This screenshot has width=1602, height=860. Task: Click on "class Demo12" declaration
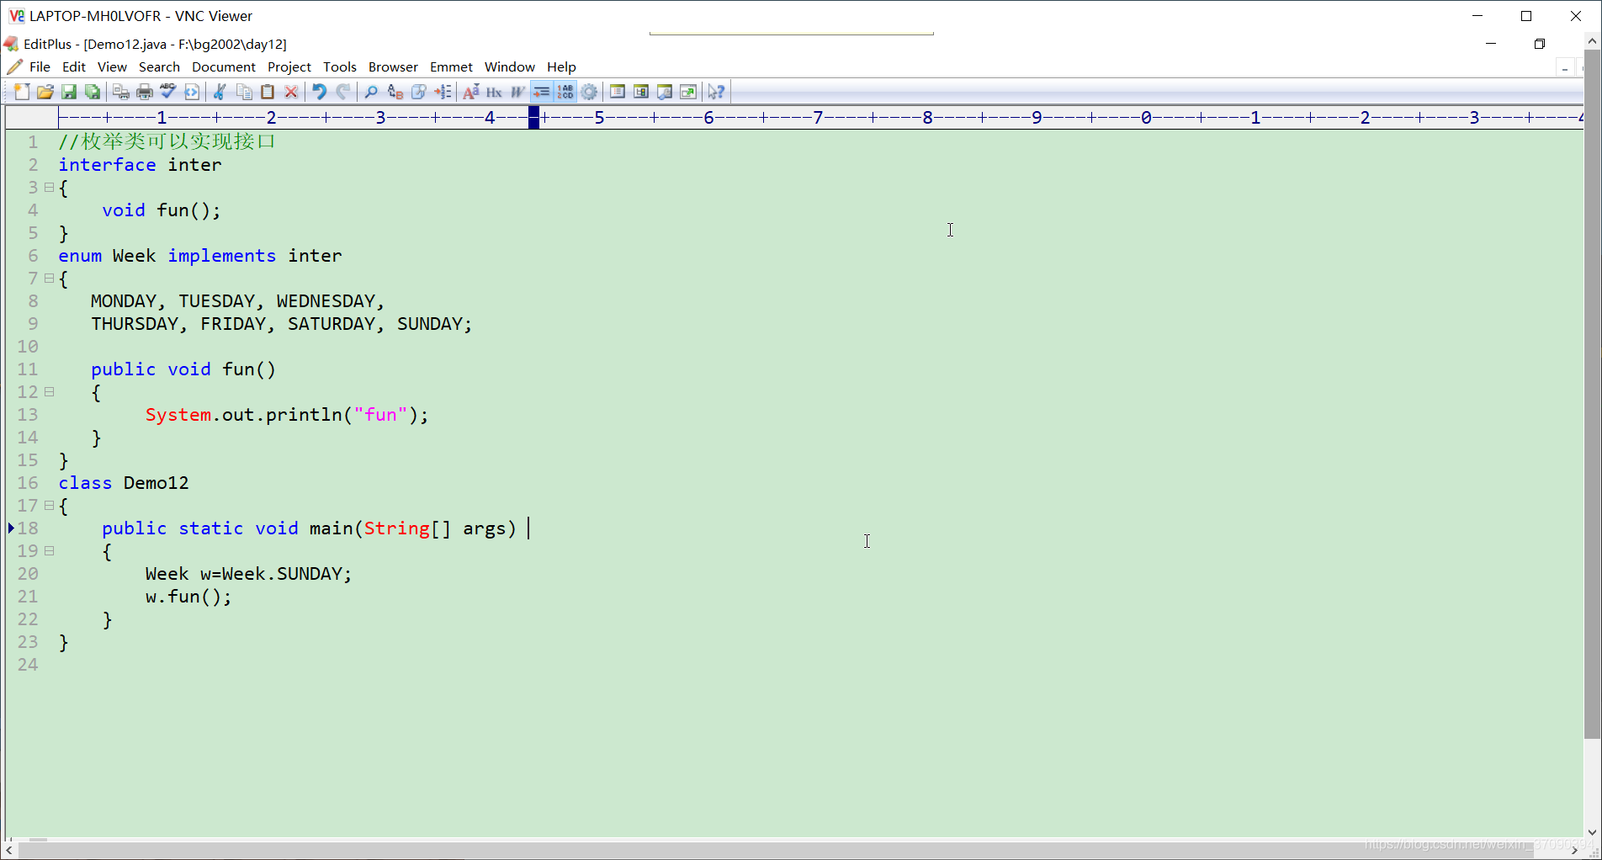124,482
